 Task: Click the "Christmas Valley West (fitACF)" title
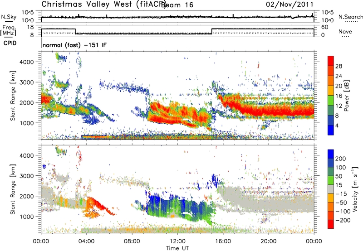(x=103, y=5)
